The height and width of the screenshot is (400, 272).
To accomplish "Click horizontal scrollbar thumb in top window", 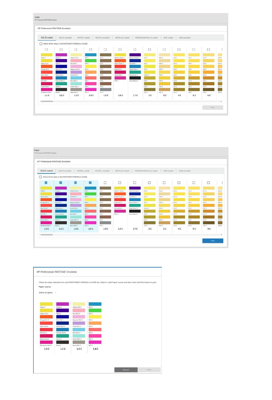I will coord(47,101).
